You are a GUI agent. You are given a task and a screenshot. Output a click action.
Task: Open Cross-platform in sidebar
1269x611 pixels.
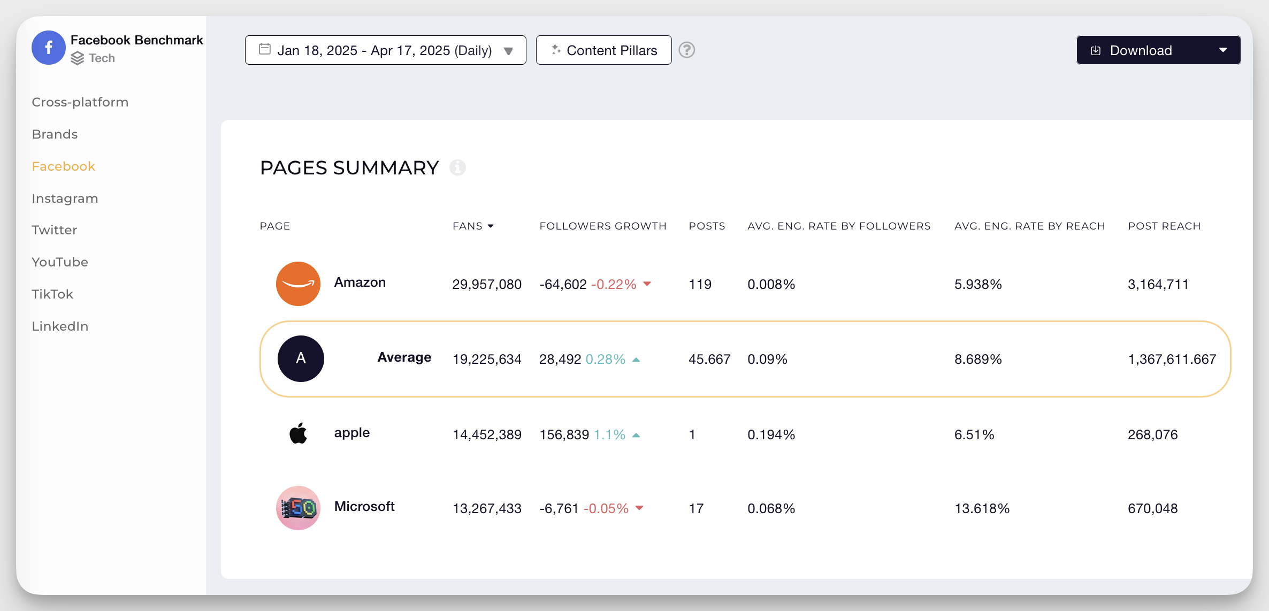pyautogui.click(x=80, y=102)
